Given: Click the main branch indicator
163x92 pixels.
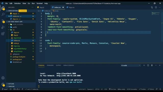Looking at the screenshot, I should [5, 89].
